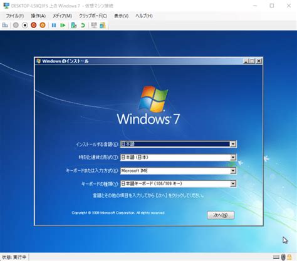297x261 pixels.
Task: Click the green Reset/Resume play icon
Action: tap(63, 25)
